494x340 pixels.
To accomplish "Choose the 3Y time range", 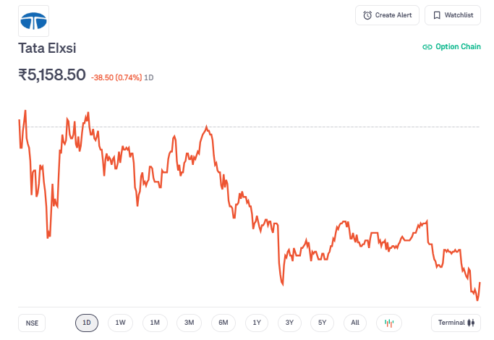I will tap(289, 323).
